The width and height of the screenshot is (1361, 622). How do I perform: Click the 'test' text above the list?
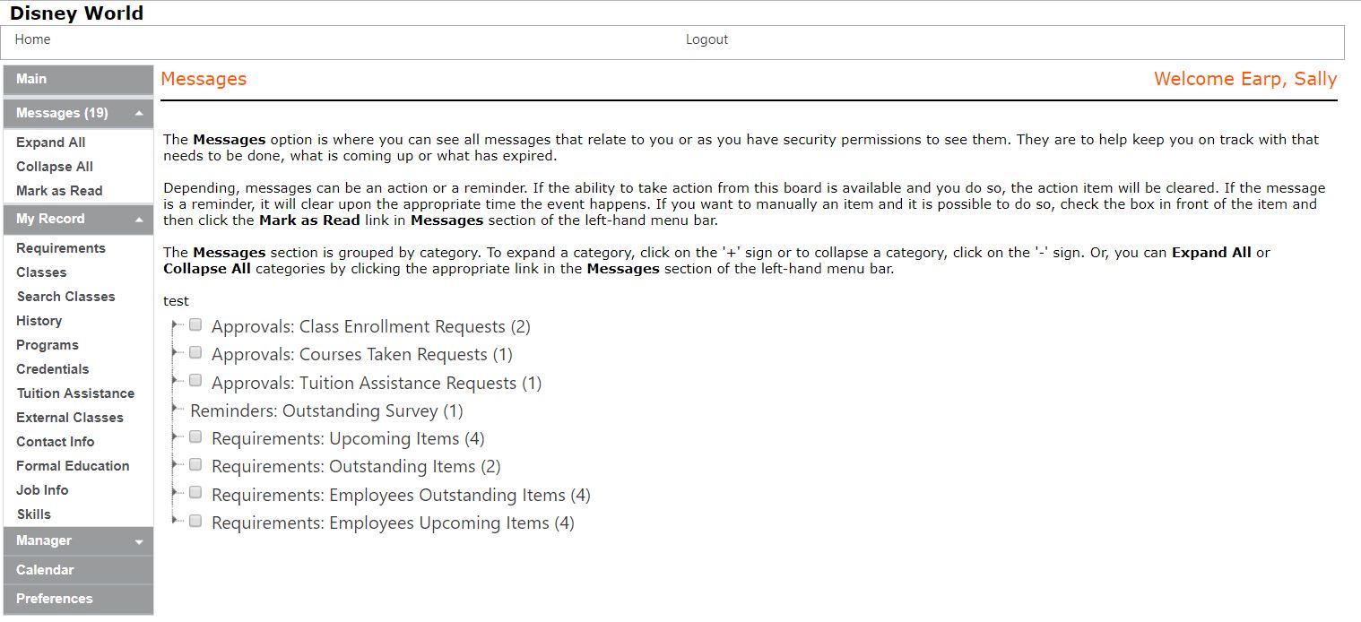[x=177, y=301]
